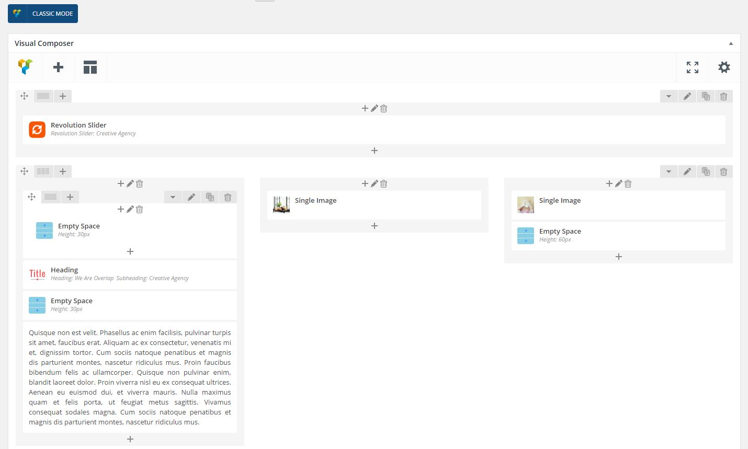
Task: Collapse the Visual Composer panel arrow
Action: click(x=731, y=43)
